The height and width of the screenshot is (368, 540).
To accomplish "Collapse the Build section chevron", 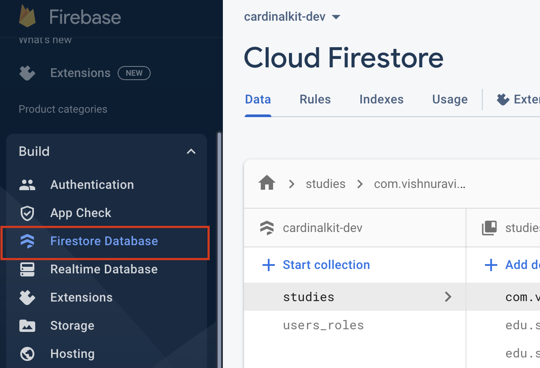I will tap(191, 151).
